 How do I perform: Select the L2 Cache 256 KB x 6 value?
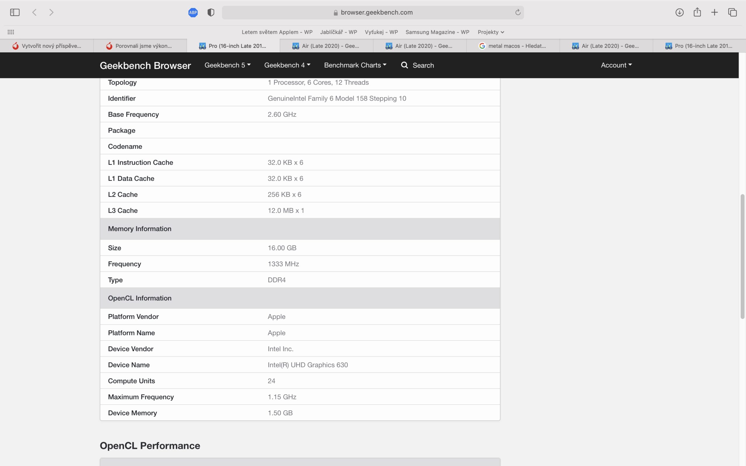click(x=284, y=195)
